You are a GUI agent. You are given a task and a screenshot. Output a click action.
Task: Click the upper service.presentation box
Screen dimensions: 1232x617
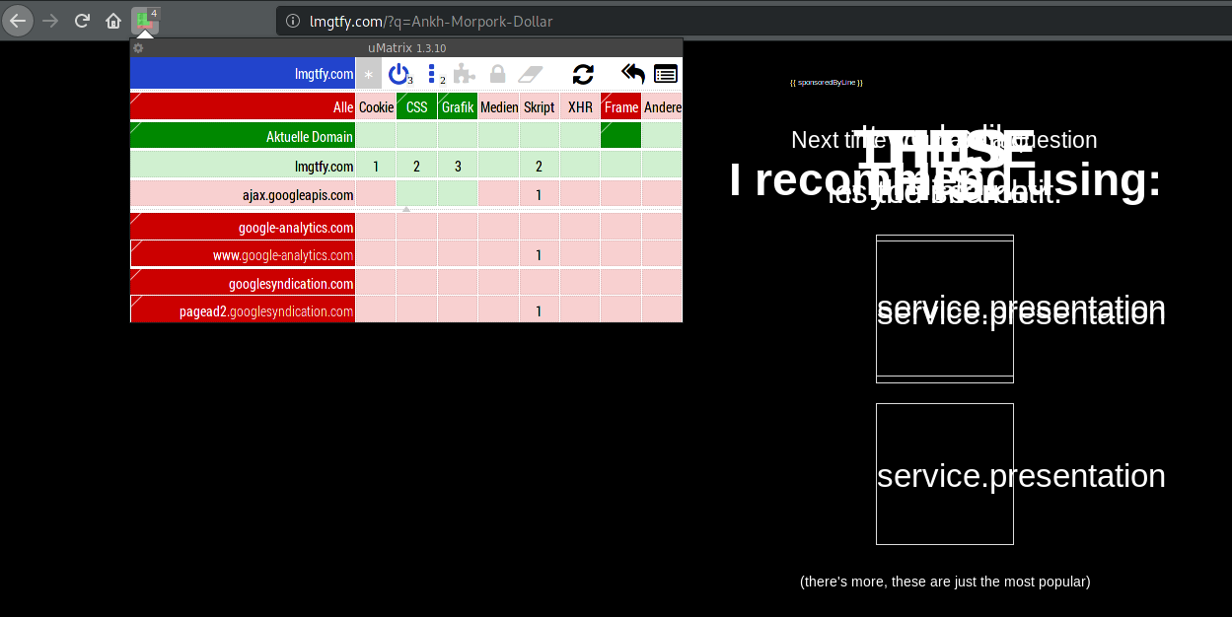[945, 308]
